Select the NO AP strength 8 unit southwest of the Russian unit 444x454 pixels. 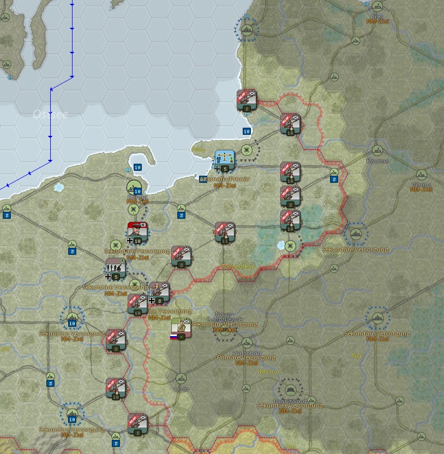(x=116, y=341)
